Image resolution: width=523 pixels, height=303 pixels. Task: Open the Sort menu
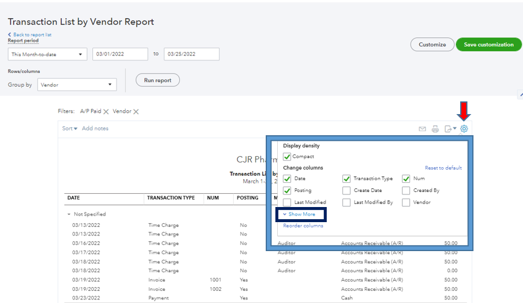(69, 129)
